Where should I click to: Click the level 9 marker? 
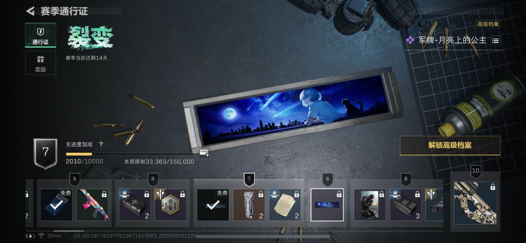coord(406,179)
